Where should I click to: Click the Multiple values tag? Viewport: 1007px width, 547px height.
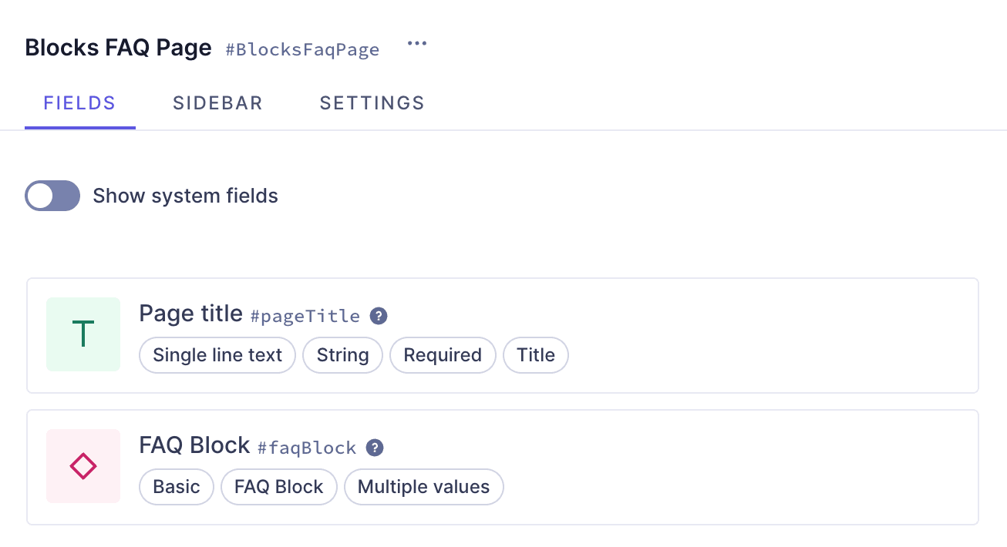tap(423, 486)
